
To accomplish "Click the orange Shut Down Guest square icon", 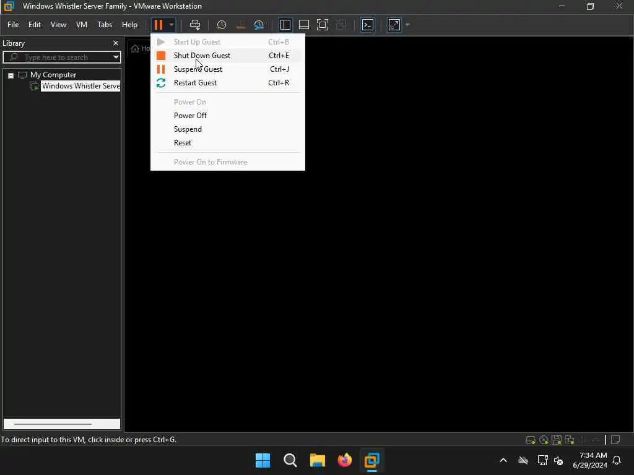I will tap(161, 56).
